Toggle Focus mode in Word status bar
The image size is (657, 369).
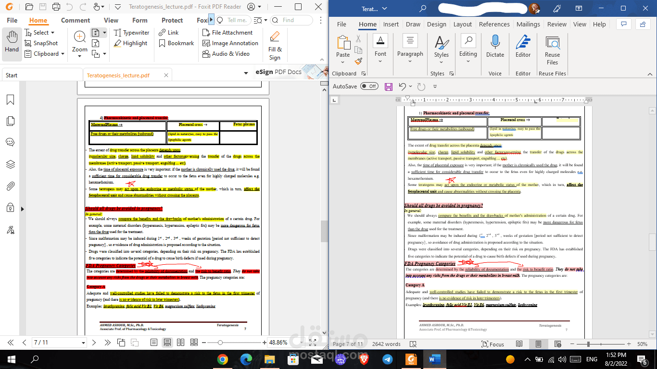[x=492, y=344]
